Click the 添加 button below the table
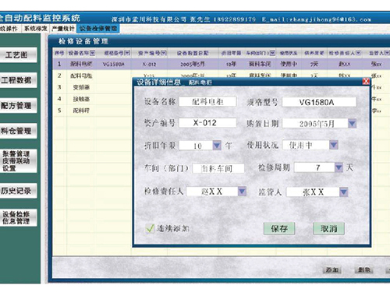The height and width of the screenshot is (292, 390). (332, 270)
